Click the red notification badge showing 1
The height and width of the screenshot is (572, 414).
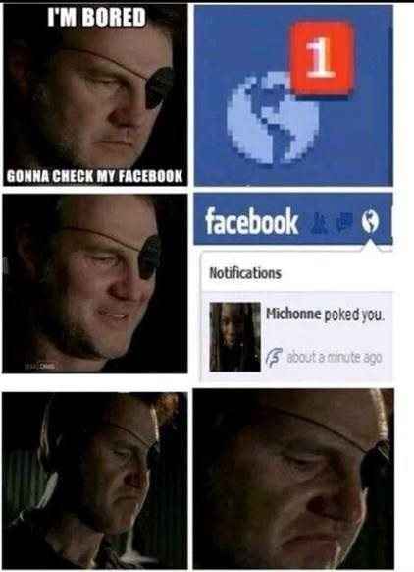pos(323,58)
